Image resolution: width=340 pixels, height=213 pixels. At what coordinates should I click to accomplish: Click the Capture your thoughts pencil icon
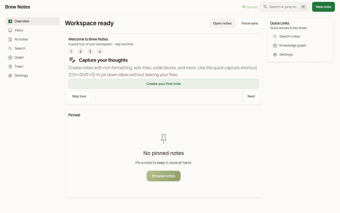tap(72, 60)
